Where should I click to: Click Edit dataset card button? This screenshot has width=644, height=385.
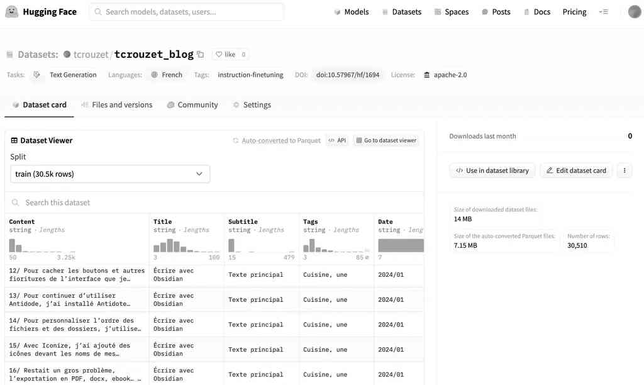coord(576,170)
